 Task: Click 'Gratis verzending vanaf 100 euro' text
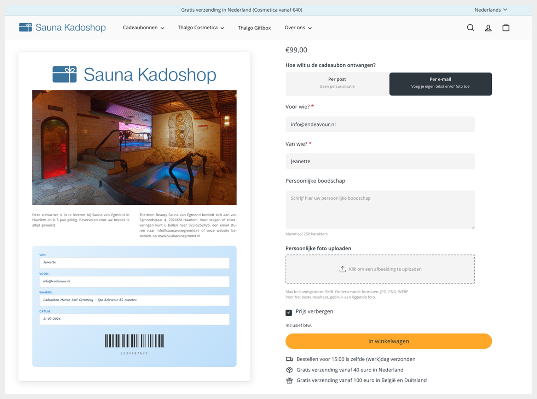pyautogui.click(x=362, y=380)
